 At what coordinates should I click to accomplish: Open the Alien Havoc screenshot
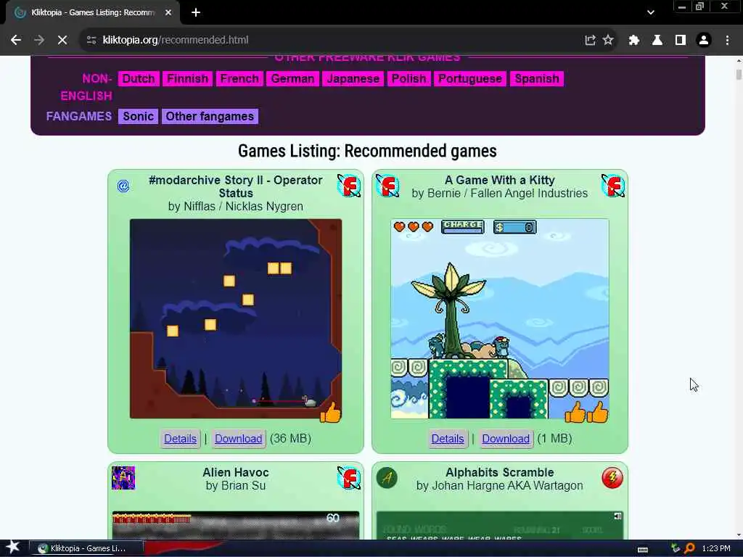(236, 525)
